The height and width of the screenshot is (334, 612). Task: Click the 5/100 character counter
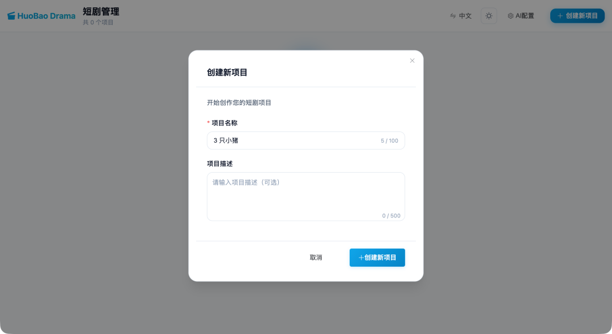click(390, 140)
